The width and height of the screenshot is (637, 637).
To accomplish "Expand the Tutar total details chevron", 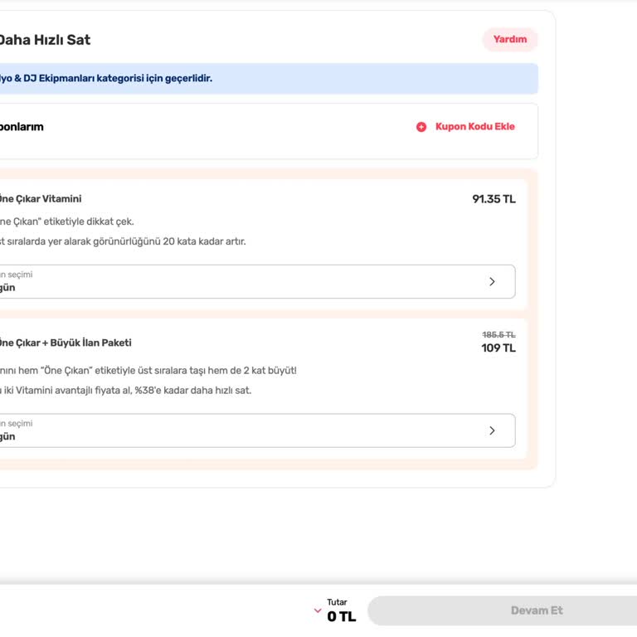I will click(x=318, y=610).
